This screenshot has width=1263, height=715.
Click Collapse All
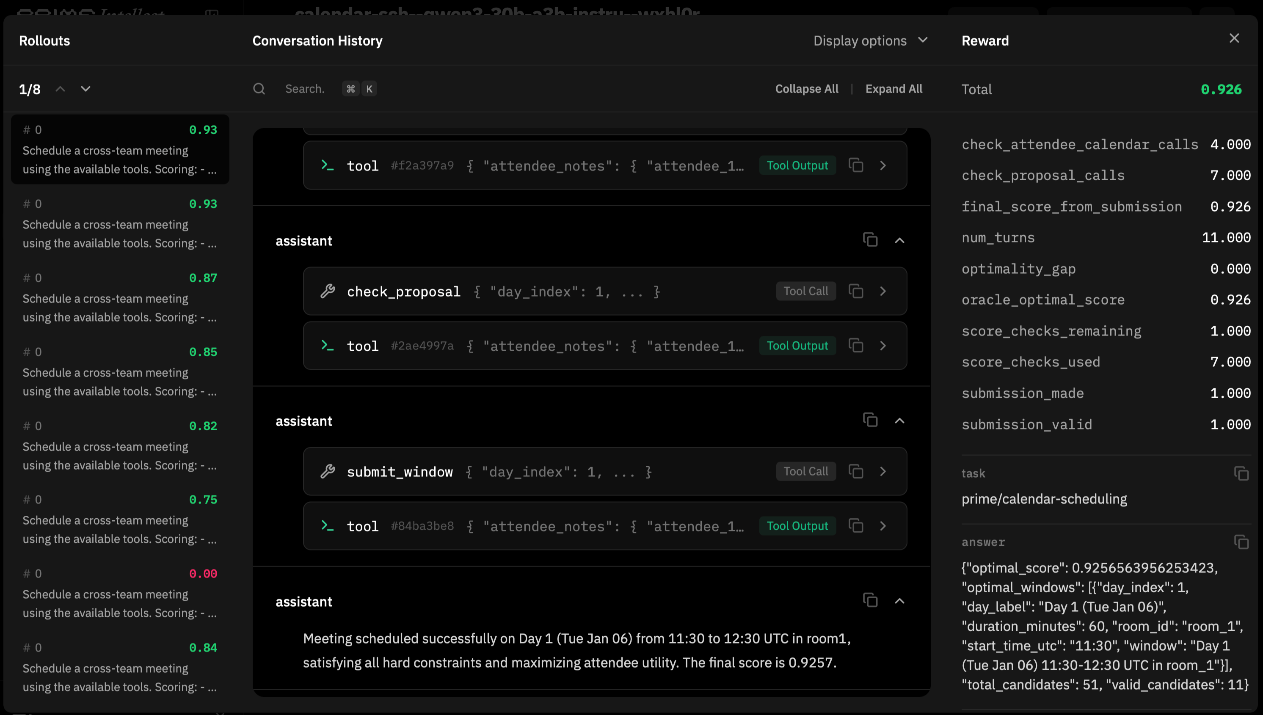pyautogui.click(x=807, y=89)
